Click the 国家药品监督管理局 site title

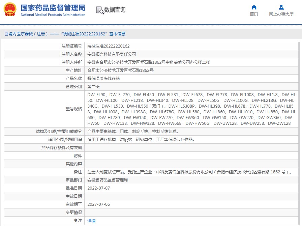click(53, 8)
